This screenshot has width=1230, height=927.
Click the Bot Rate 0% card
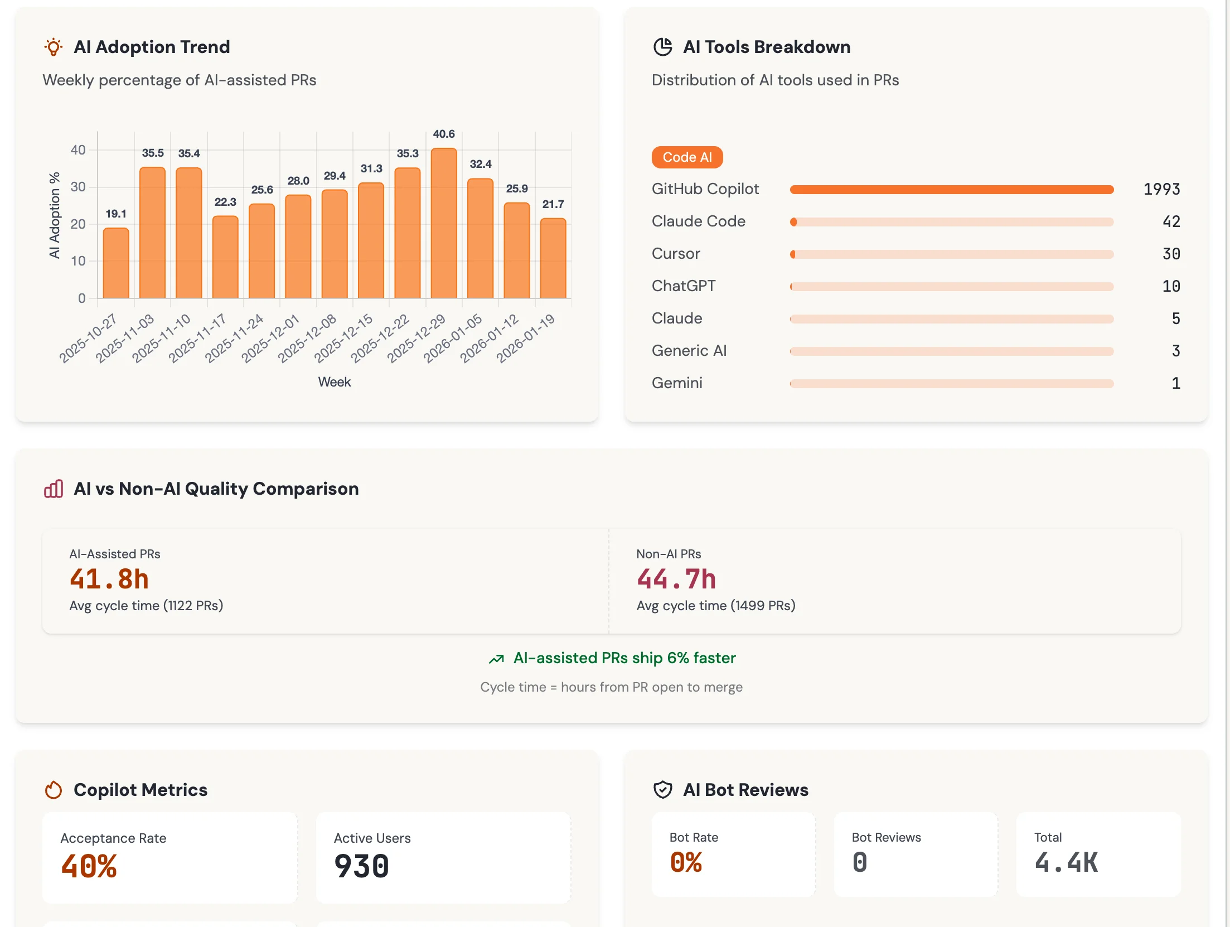pyautogui.click(x=733, y=854)
